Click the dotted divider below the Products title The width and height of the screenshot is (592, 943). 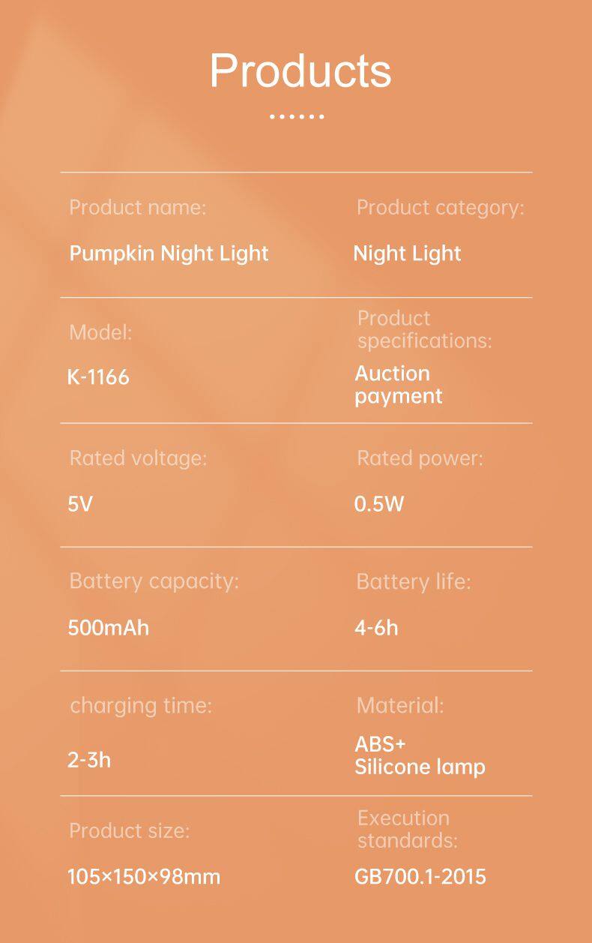pyautogui.click(x=297, y=117)
